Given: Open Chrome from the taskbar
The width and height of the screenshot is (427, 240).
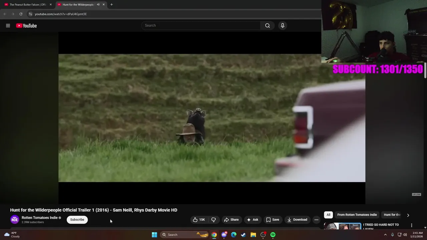Looking at the screenshot, I should pos(214,235).
